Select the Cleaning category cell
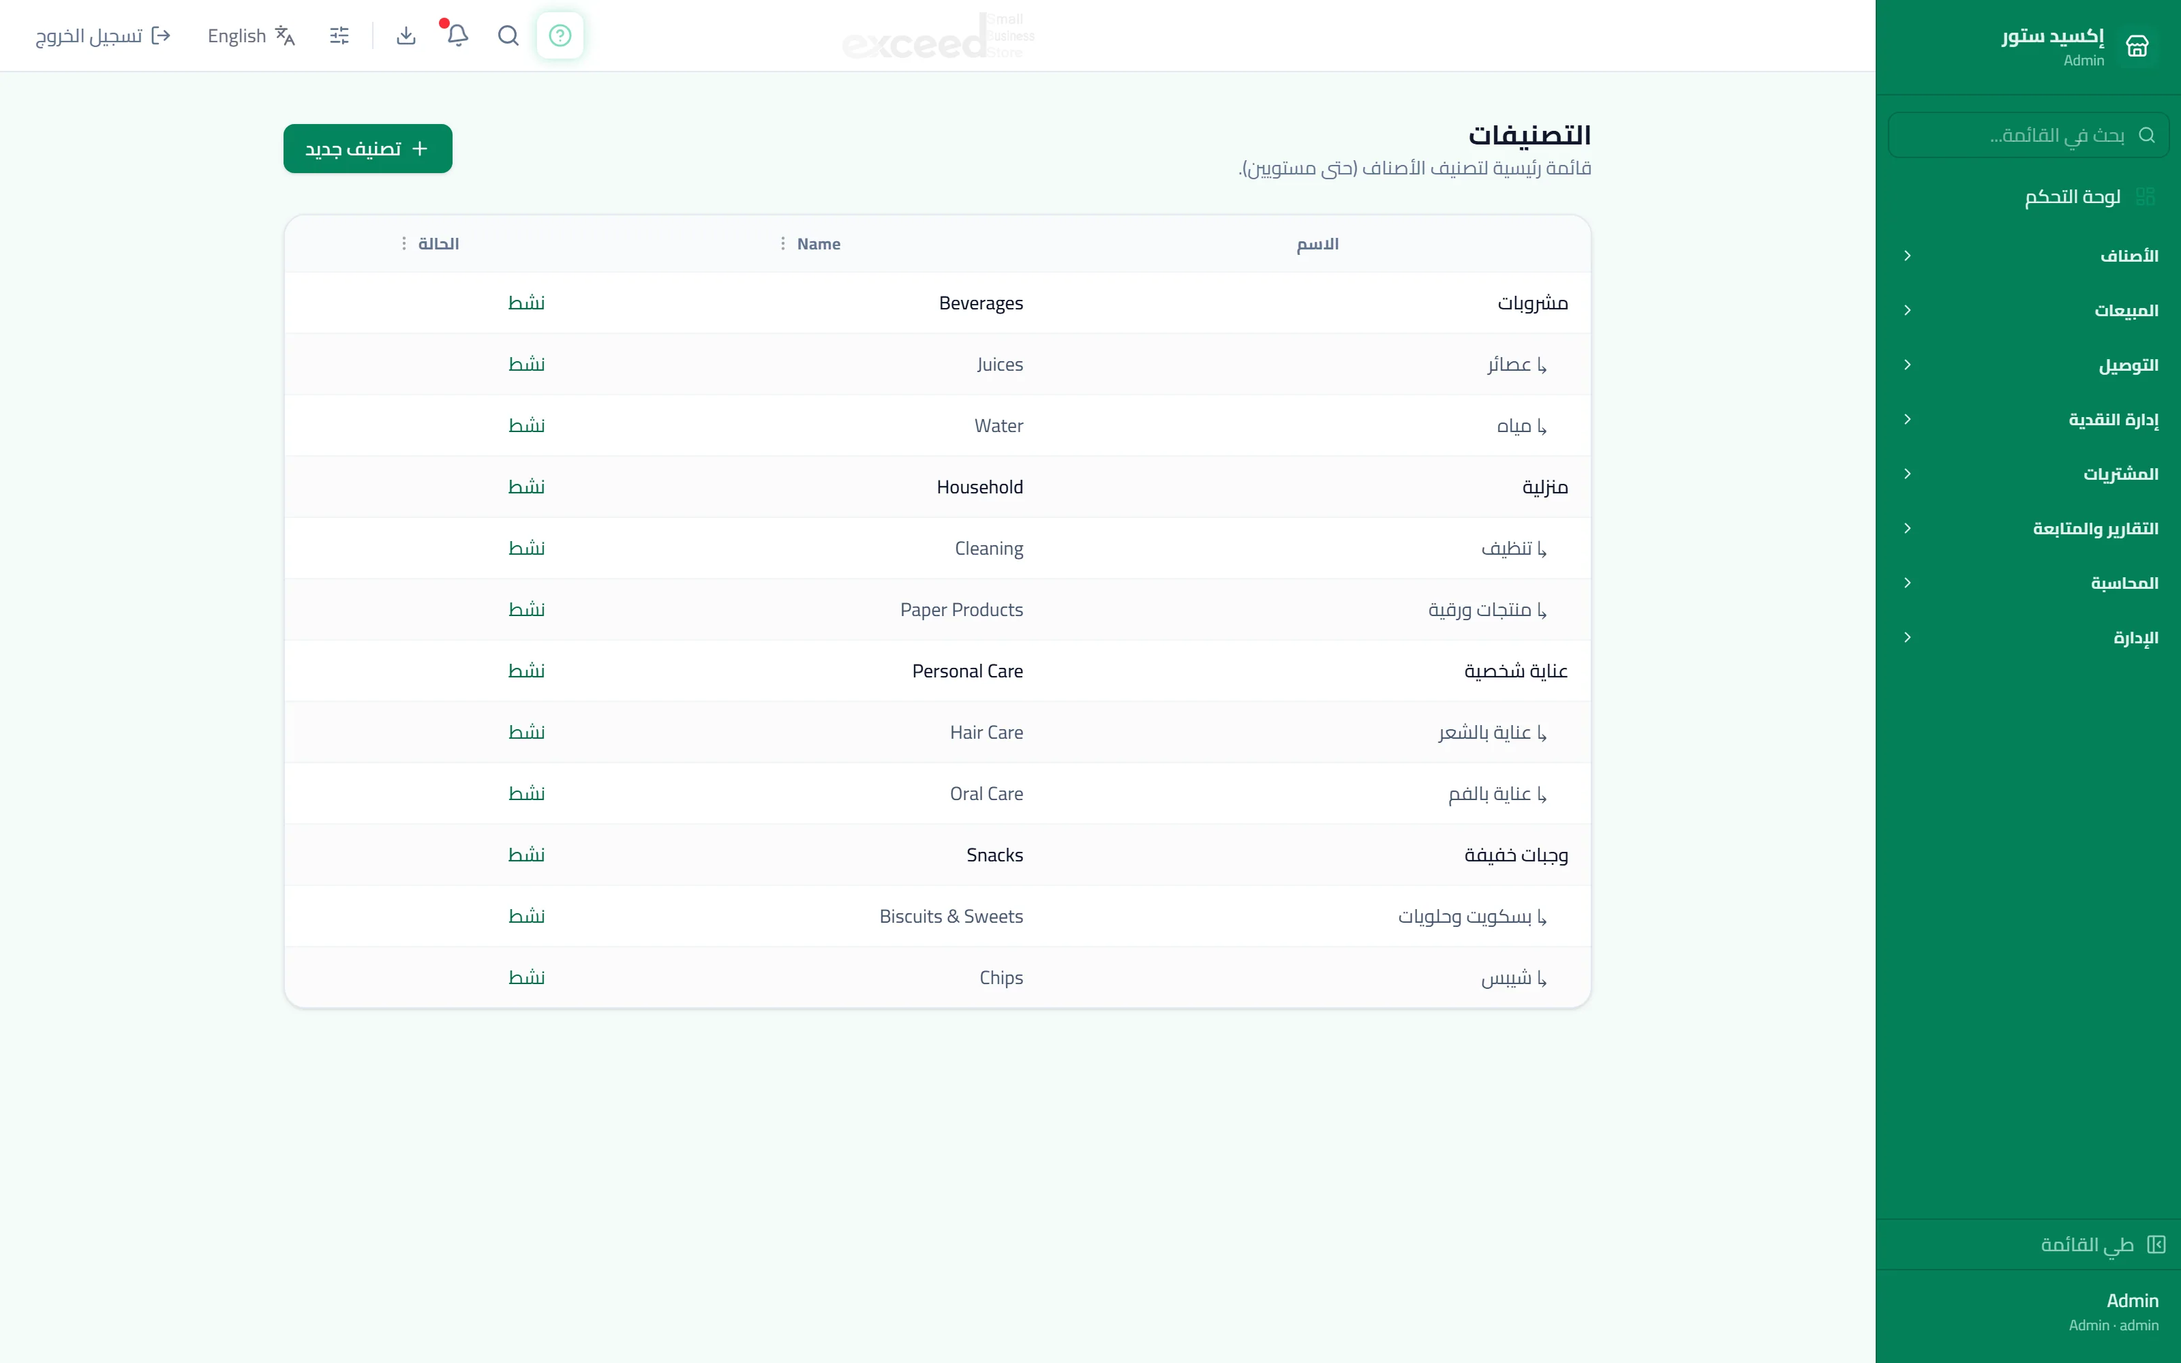 (x=989, y=548)
